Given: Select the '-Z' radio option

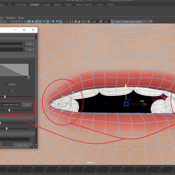Looking at the screenshot, I should (x=8, y=90).
